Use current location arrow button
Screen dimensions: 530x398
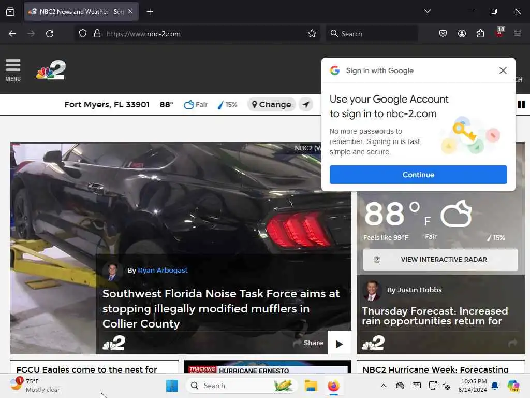[306, 104]
